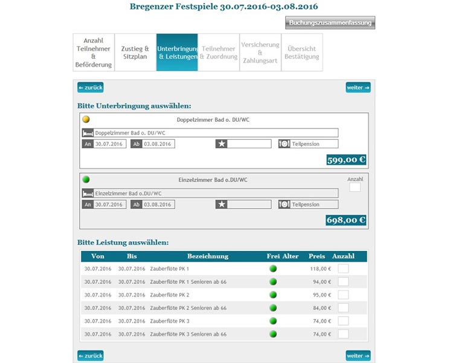Screen dimensions: 453x363
Task: Click Teilpension field in Einzelzimmer box
Action: 314,204
